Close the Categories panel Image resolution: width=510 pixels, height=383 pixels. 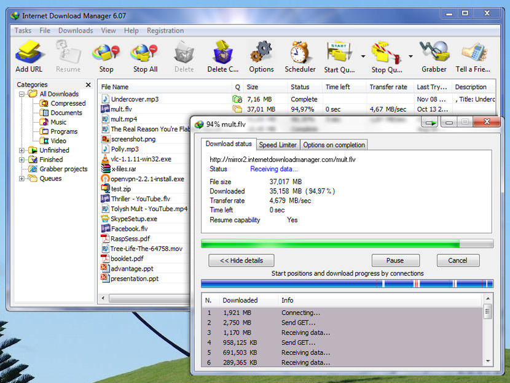point(88,85)
